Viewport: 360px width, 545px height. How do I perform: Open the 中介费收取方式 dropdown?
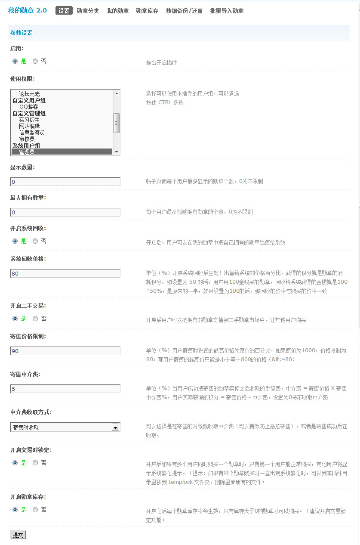click(65, 427)
